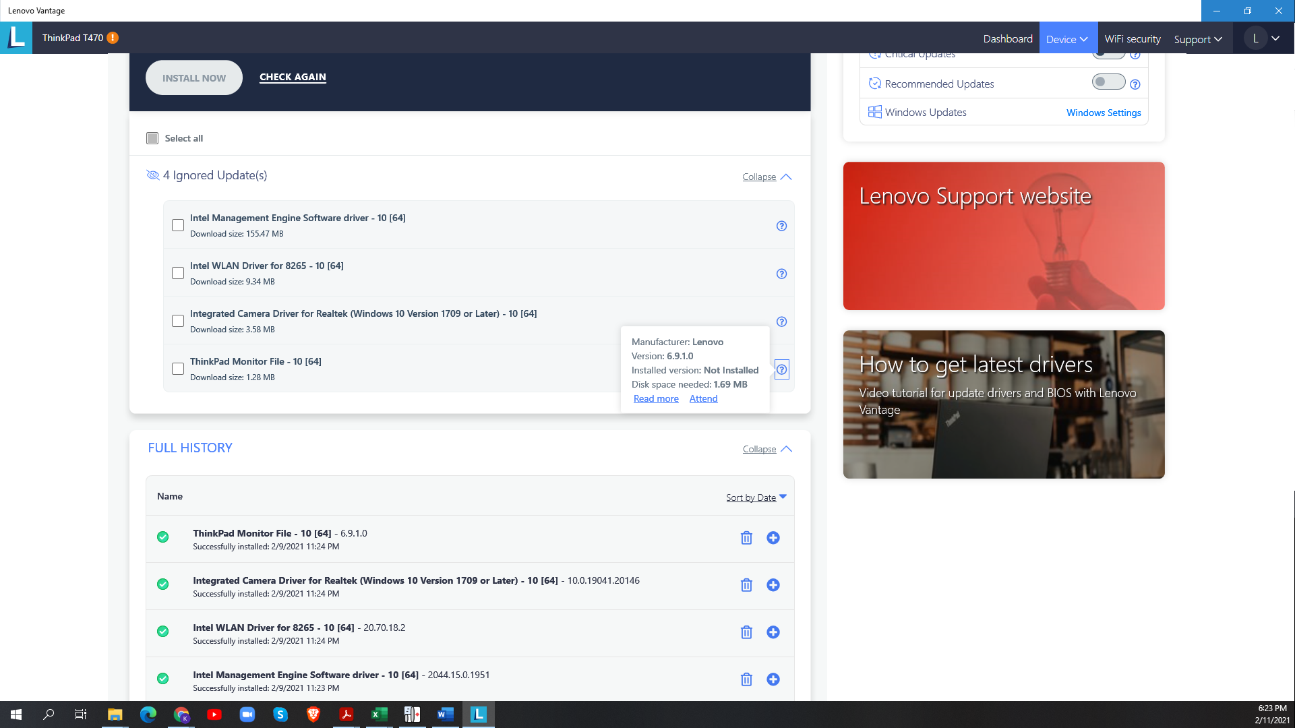Image resolution: width=1295 pixels, height=728 pixels.
Task: Open the Sort by Date dropdown
Action: tap(756, 497)
